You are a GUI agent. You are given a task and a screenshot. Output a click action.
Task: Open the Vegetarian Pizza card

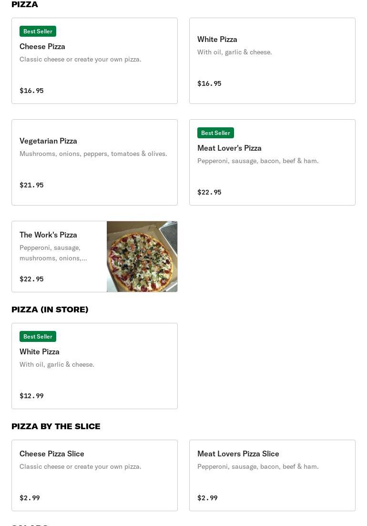[94, 162]
